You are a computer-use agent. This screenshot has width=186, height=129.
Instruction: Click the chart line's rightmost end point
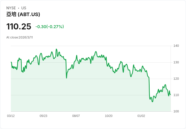171,95
